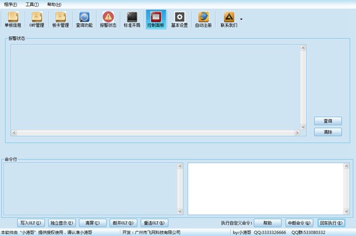
Task: Click the command-line output scroll-up arrow
Action: point(180,166)
